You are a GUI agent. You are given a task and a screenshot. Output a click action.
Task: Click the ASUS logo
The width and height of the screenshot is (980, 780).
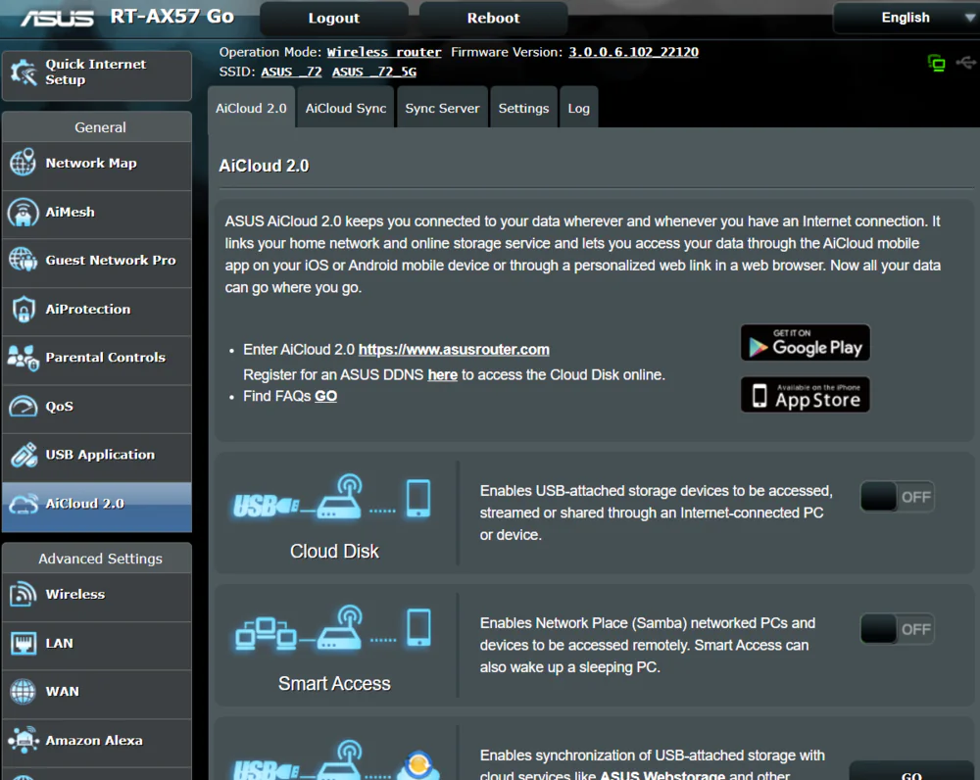(57, 18)
